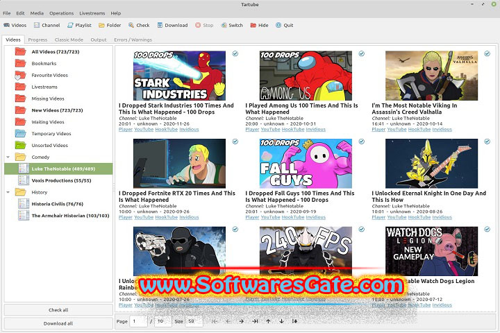Image resolution: width=500 pixels, height=333 pixels.
Task: Open the Media menu
Action: pos(37,13)
